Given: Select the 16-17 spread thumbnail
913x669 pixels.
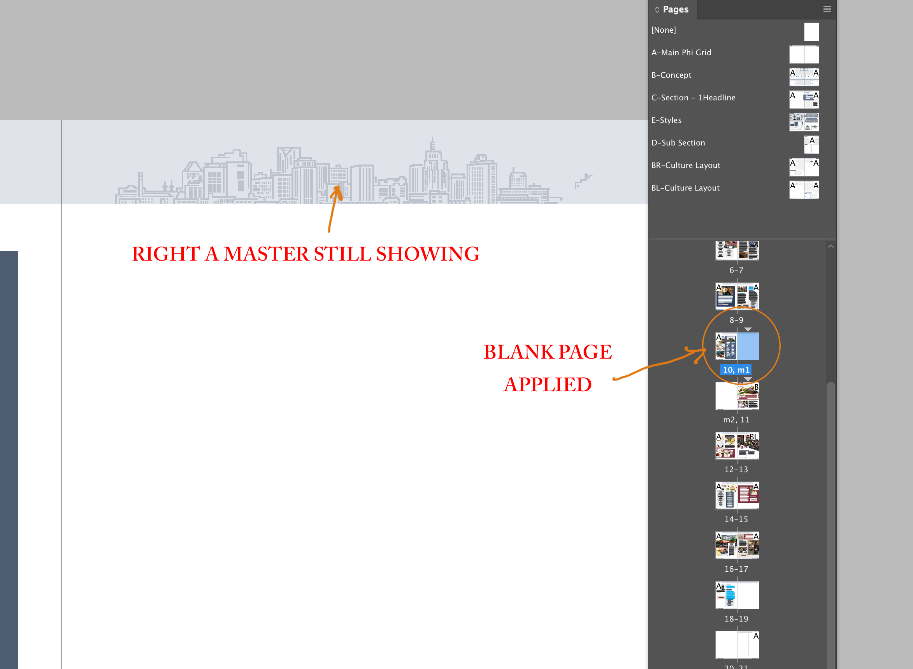Looking at the screenshot, I should [x=737, y=545].
